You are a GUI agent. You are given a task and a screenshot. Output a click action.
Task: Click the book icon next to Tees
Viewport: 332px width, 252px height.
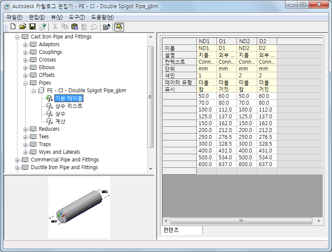click(x=33, y=137)
